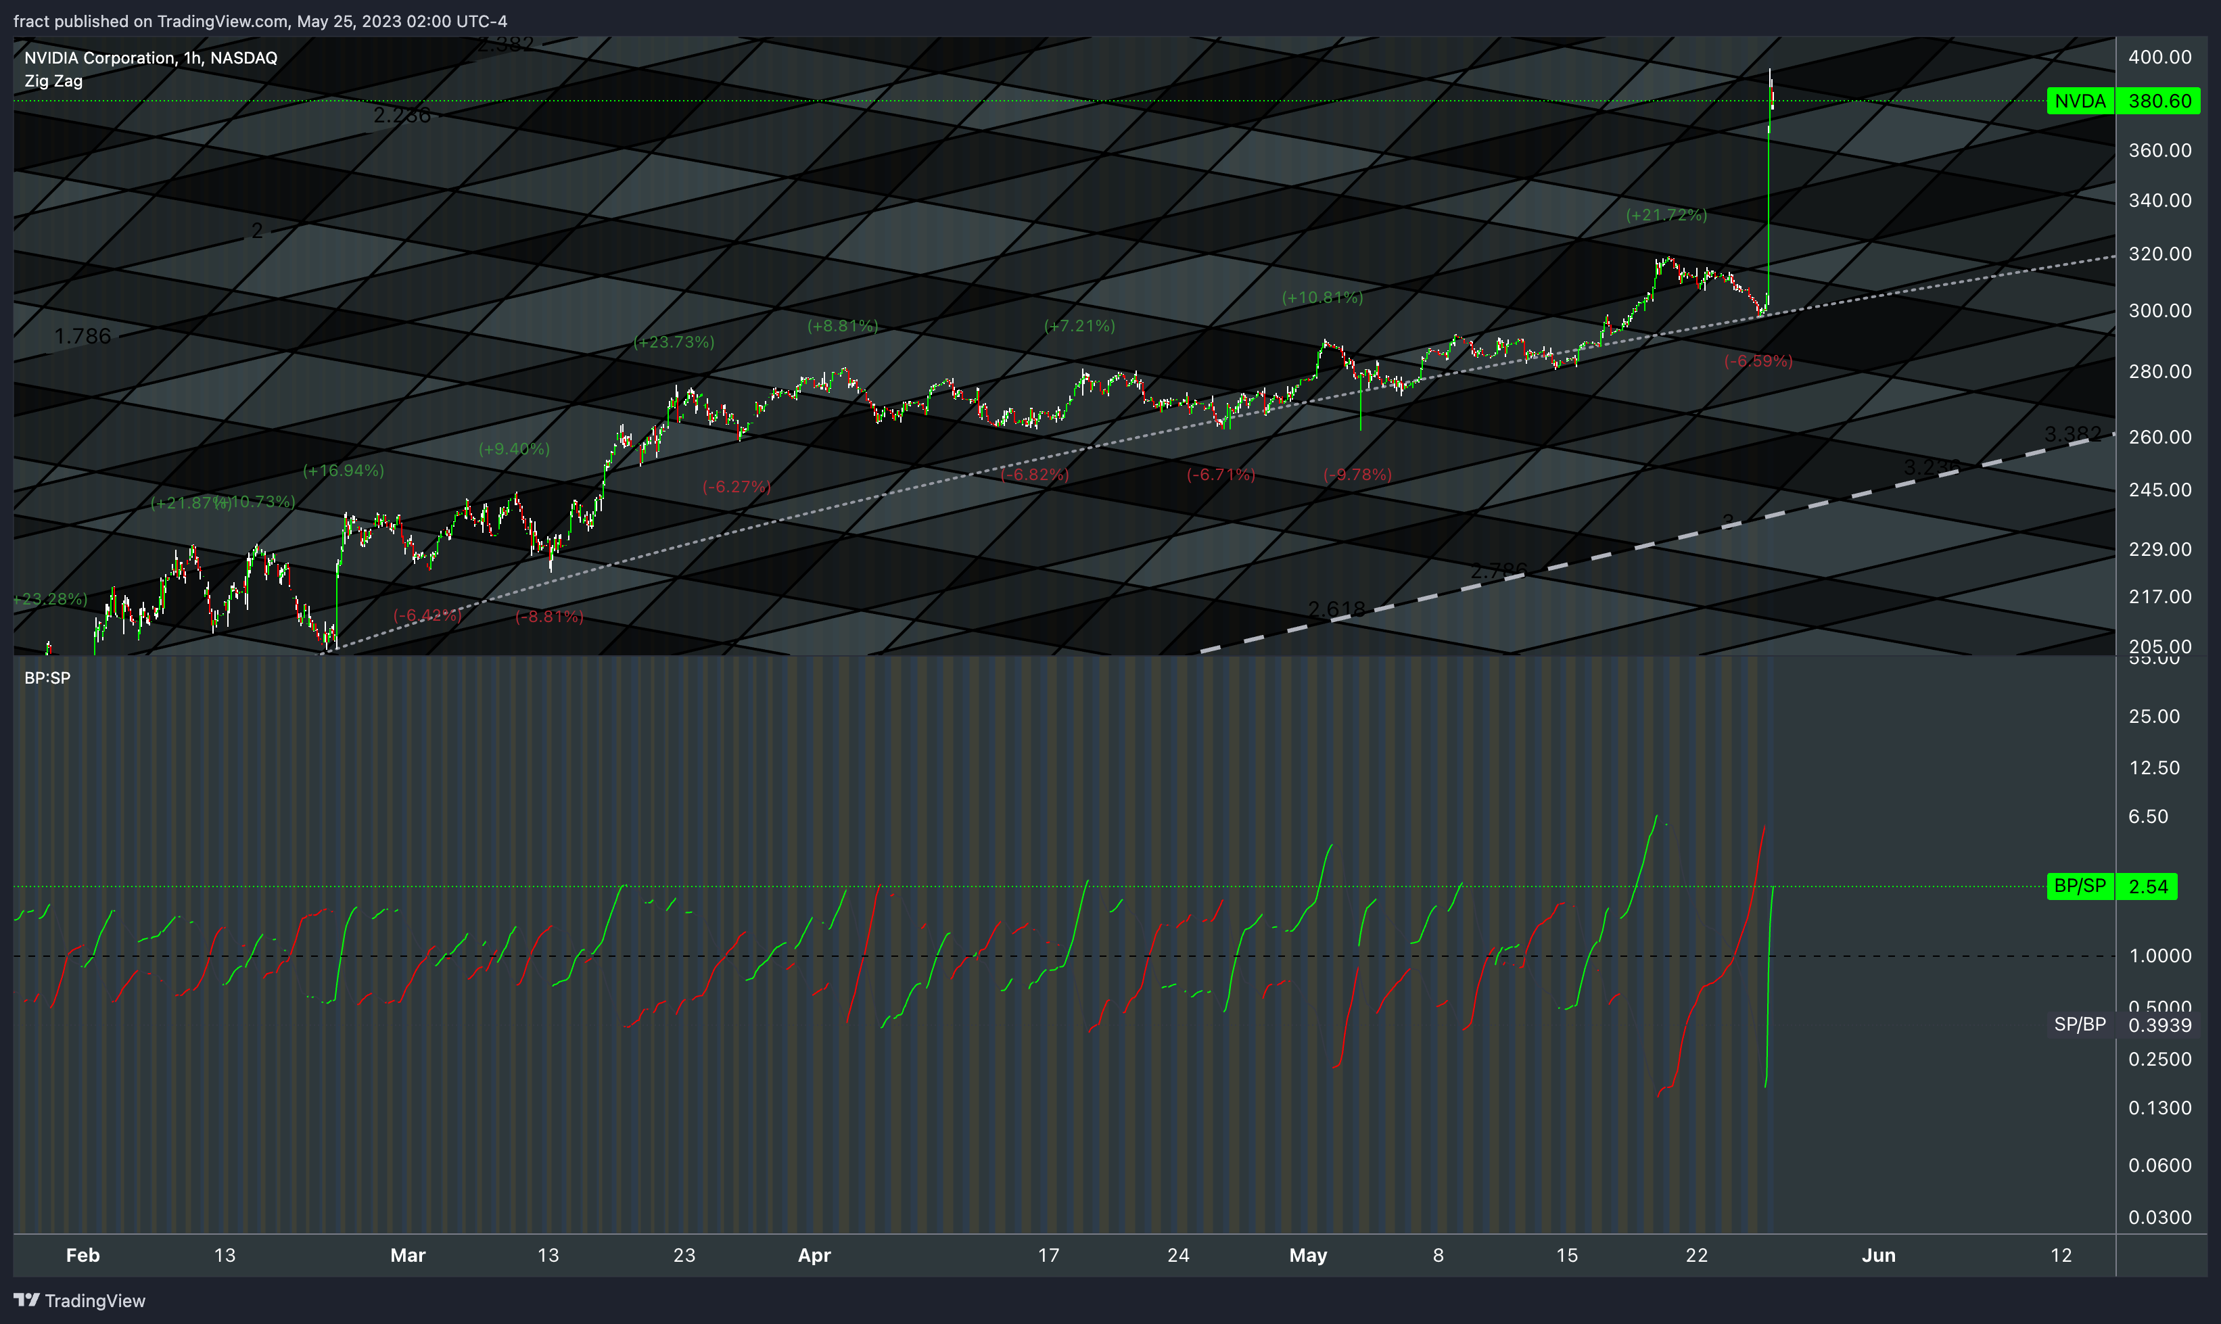Click the fract published on TradingView.com header
This screenshot has width=2221, height=1324.
click(260, 20)
